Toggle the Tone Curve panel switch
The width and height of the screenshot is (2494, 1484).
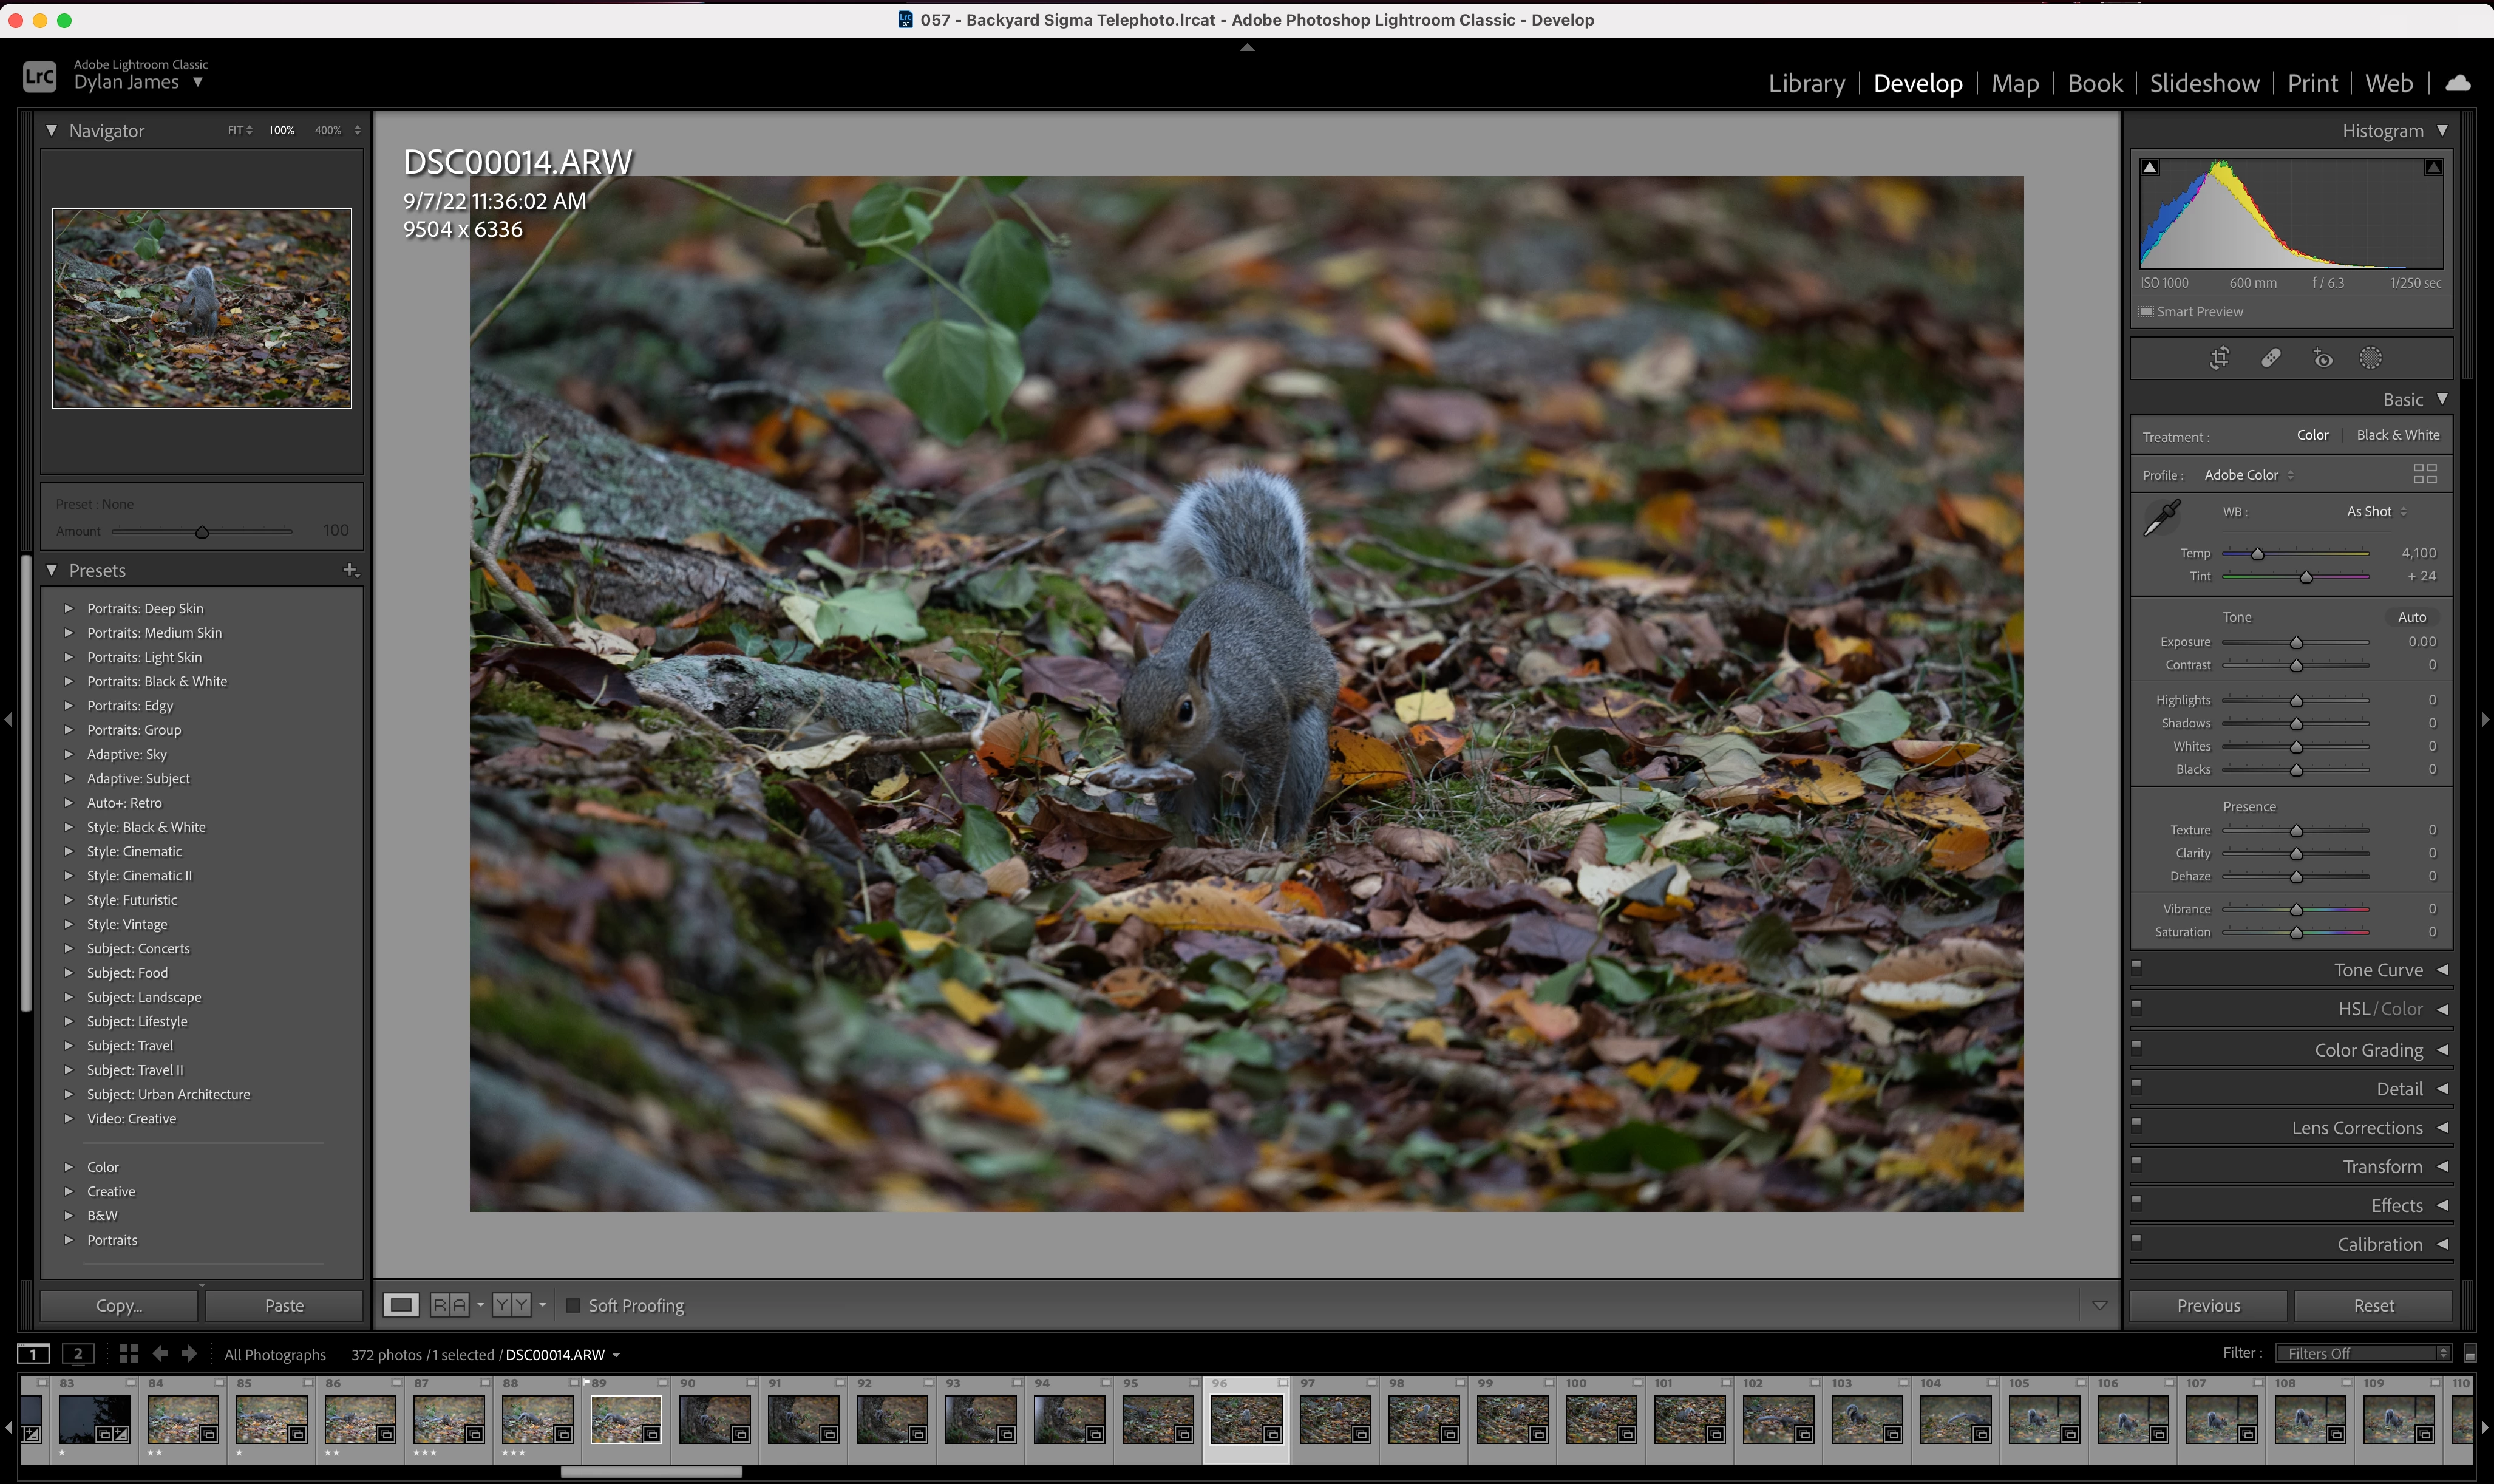click(2136, 967)
